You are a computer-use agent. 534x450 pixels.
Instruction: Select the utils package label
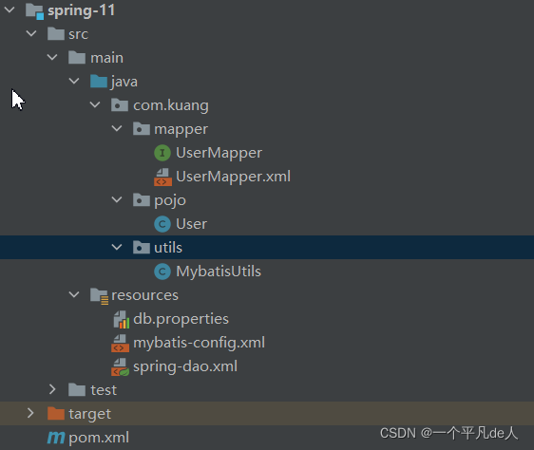168,248
